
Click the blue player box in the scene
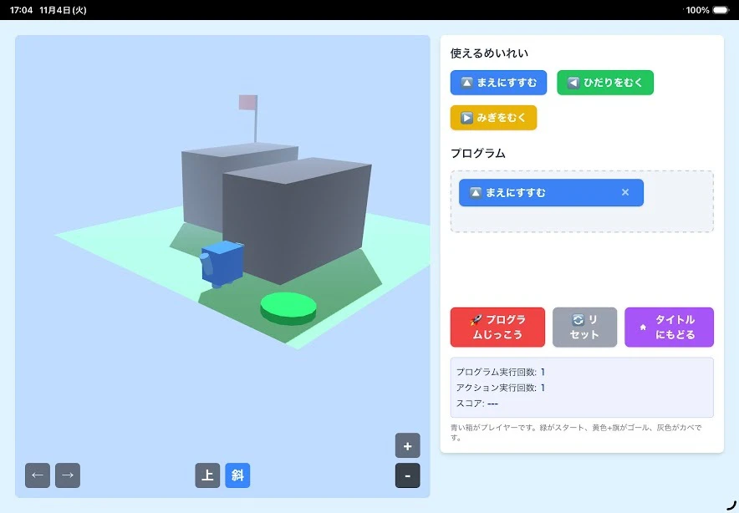(222, 263)
